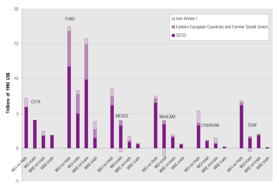Select the CPB/RIVM model label
The height and width of the screenshot is (192, 279).
pyautogui.click(x=210, y=125)
